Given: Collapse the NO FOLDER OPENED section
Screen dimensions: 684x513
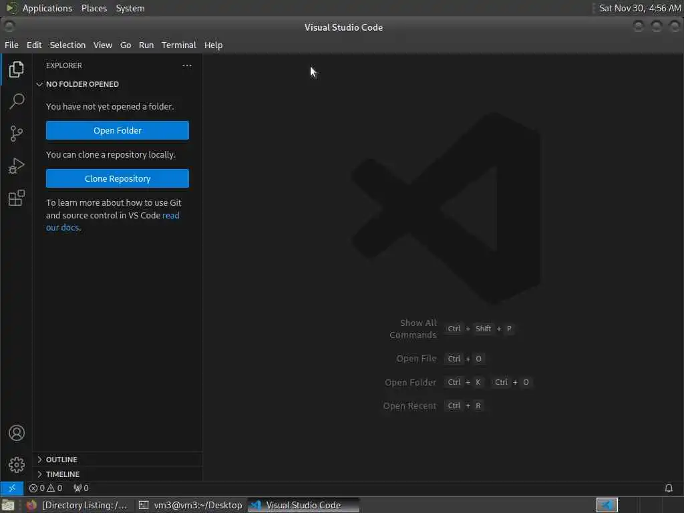Looking at the screenshot, I should 118,84.
